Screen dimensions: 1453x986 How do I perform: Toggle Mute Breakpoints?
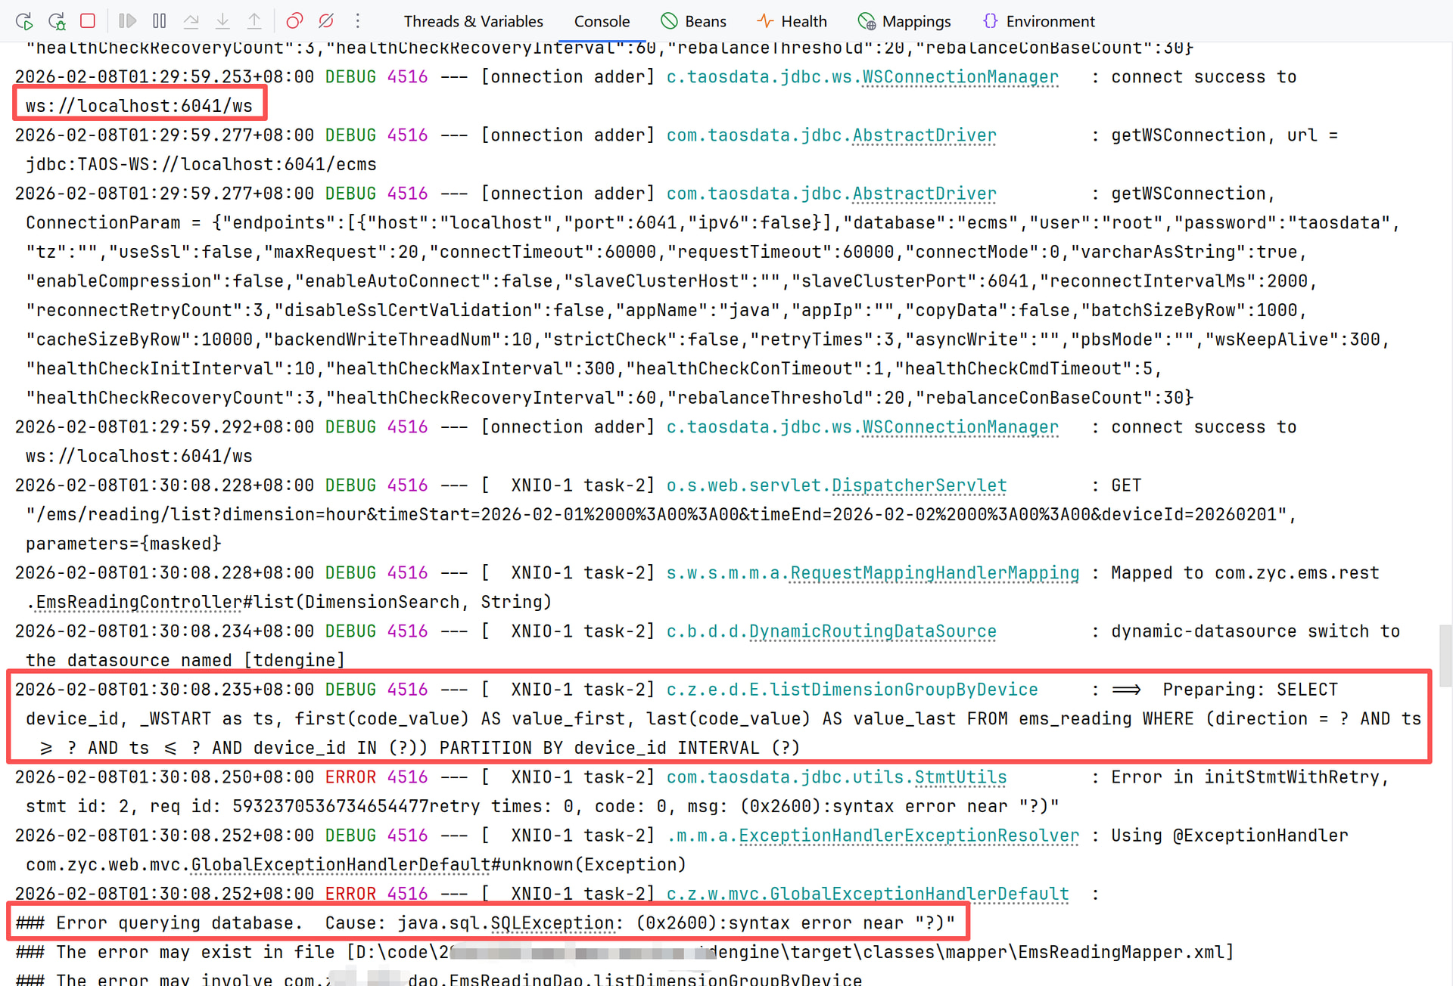pos(326,21)
